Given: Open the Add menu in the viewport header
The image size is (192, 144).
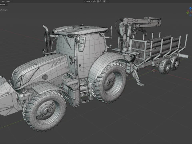Looking at the screenshot, I should tap(3, 1).
